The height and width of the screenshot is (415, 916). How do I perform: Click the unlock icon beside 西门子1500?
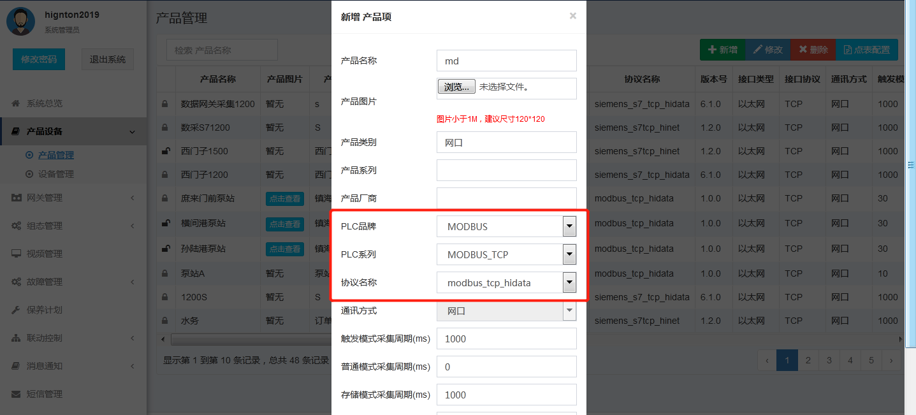point(165,150)
